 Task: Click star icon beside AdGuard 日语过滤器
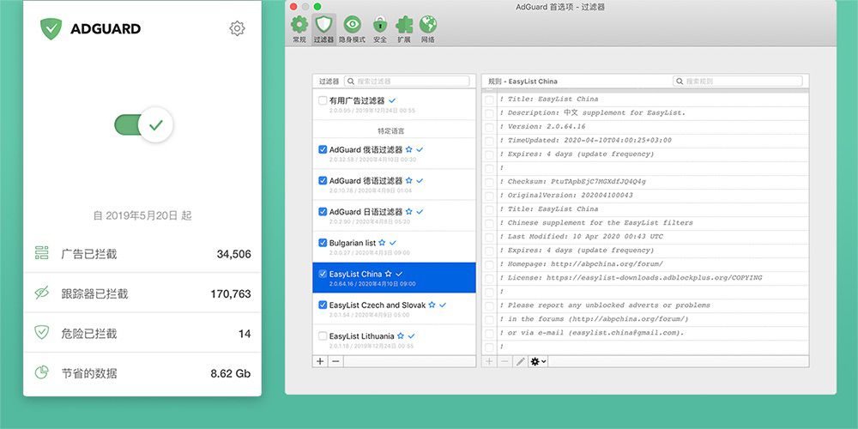click(x=408, y=211)
